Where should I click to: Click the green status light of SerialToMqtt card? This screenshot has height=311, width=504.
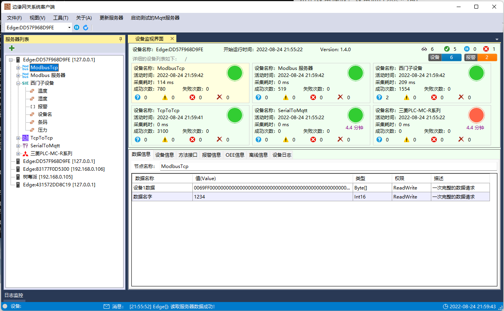click(355, 115)
